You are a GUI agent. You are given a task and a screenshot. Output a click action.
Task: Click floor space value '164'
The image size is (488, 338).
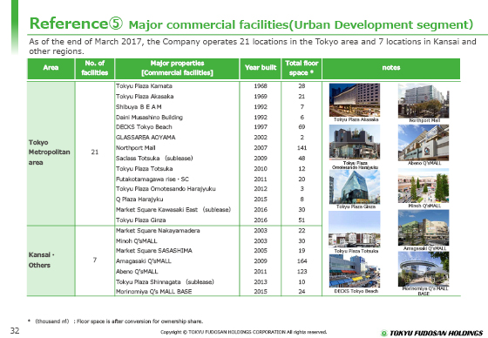(x=302, y=261)
